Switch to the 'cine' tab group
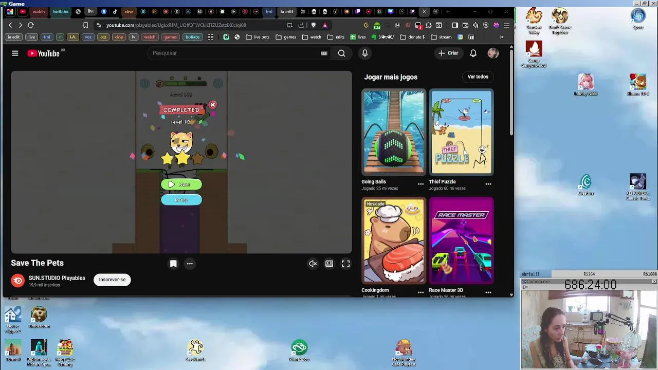 click(129, 11)
